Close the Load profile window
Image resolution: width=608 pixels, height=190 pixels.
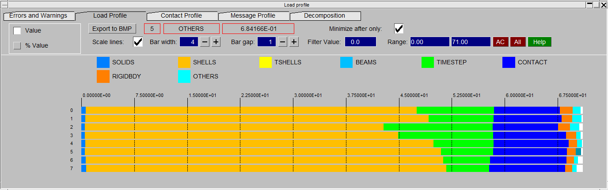pos(603,4)
